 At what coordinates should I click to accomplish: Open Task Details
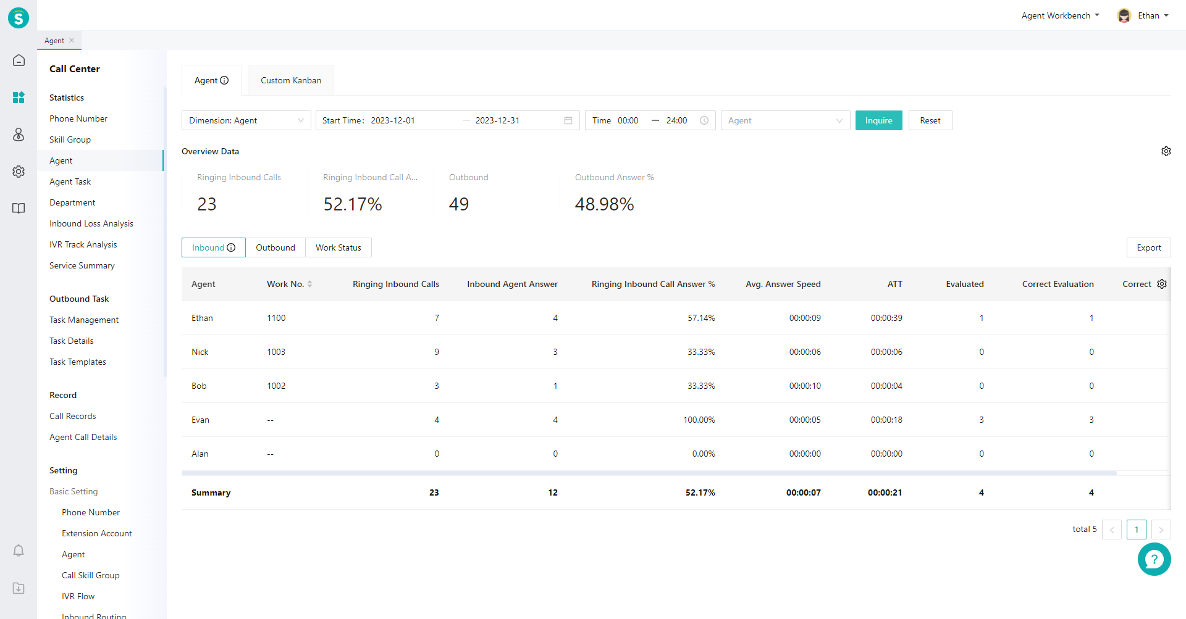(72, 341)
